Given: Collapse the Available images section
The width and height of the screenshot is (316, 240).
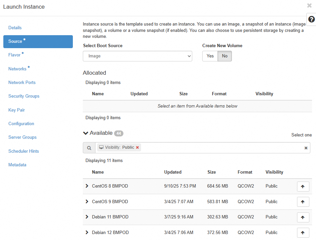Looking at the screenshot, I should [86, 133].
